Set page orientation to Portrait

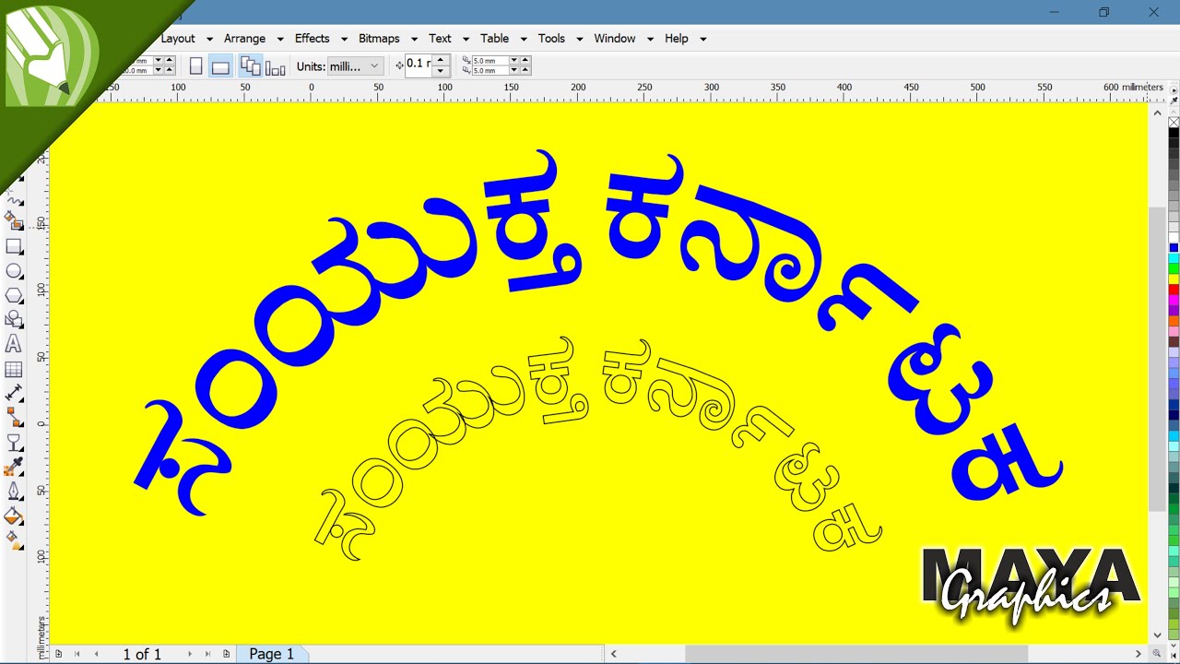click(195, 66)
